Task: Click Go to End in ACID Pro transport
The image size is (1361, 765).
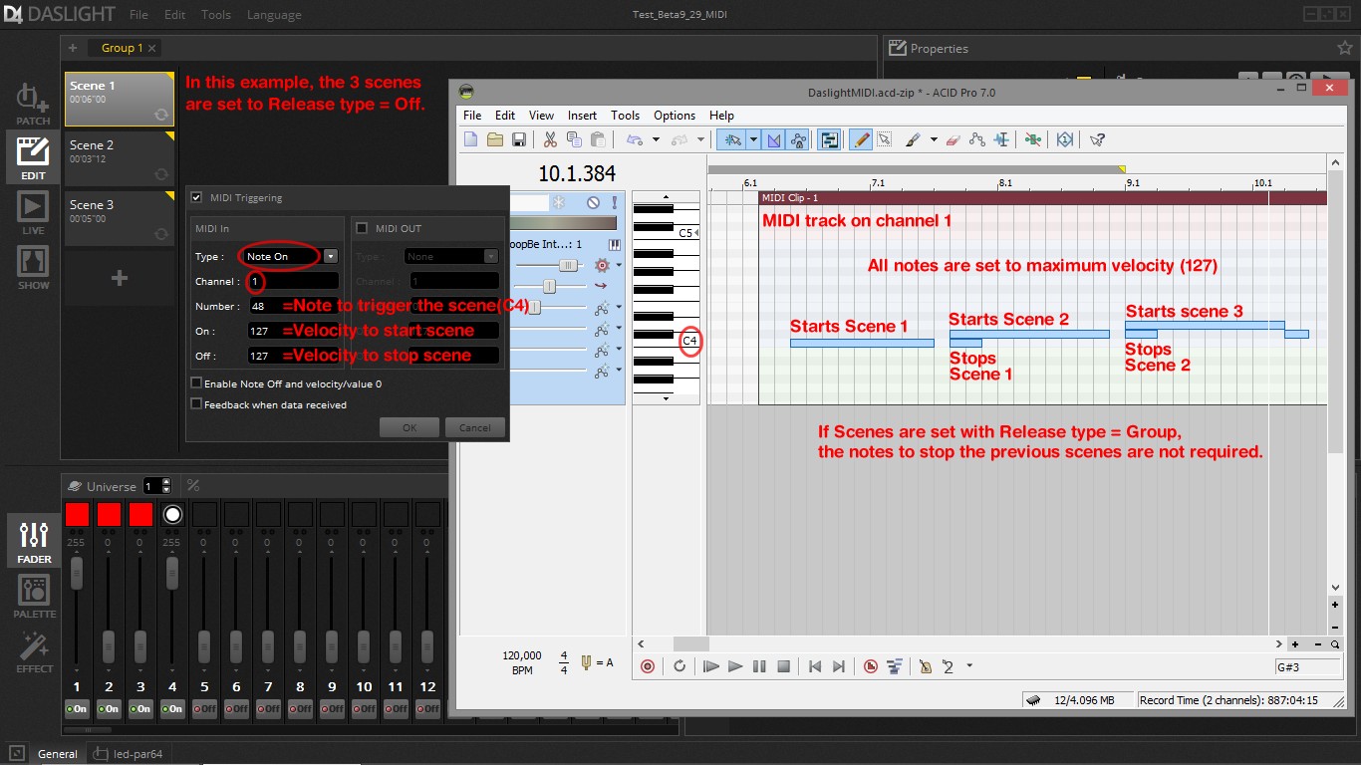Action: click(839, 666)
